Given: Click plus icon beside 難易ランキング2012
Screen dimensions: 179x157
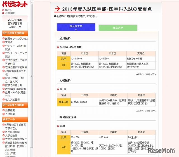Looking at the screenshot, I should (4, 39).
